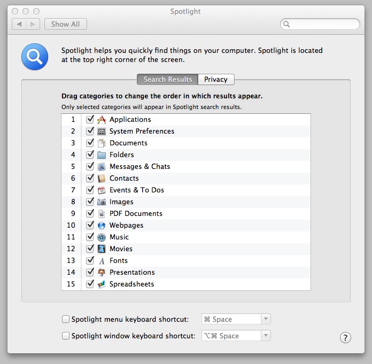The width and height of the screenshot is (372, 364).
Task: Select the Presentations row label
Action: pyautogui.click(x=132, y=272)
